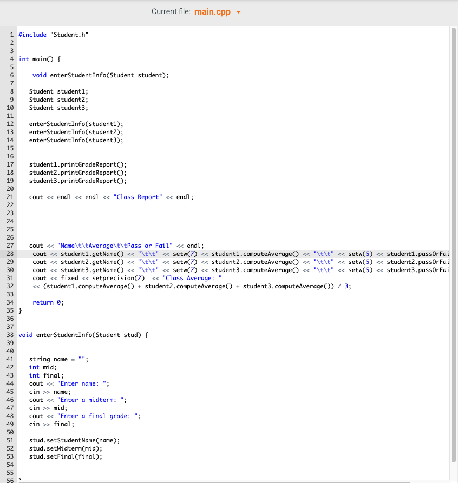Click the #include "Student.h" line

pyautogui.click(x=54, y=35)
